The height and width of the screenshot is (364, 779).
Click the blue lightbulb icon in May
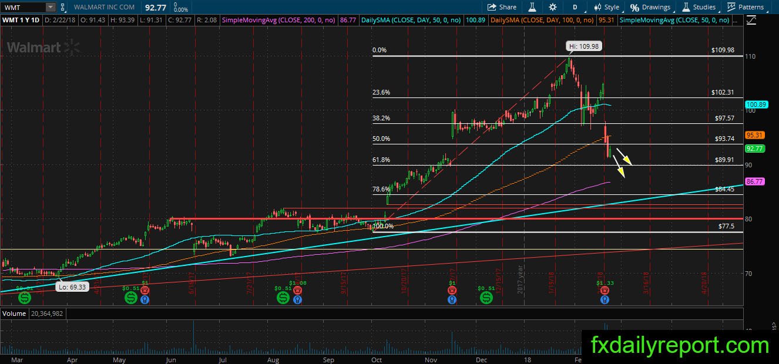tap(145, 299)
